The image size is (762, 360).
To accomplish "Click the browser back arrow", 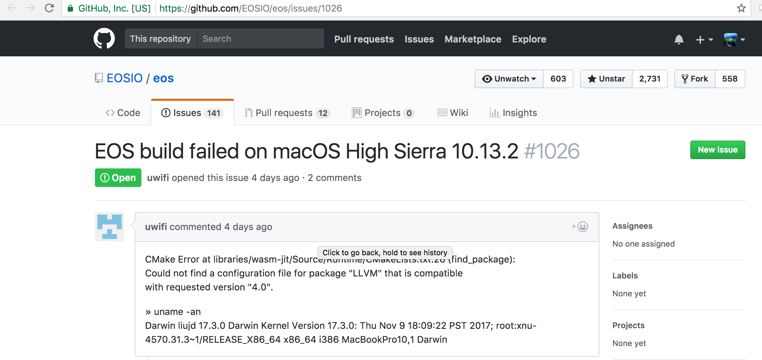I will (12, 8).
